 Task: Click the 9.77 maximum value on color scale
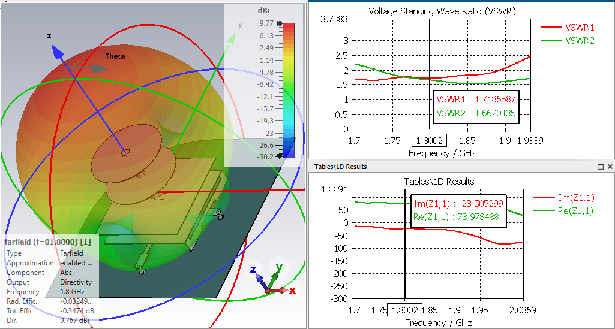click(x=266, y=23)
